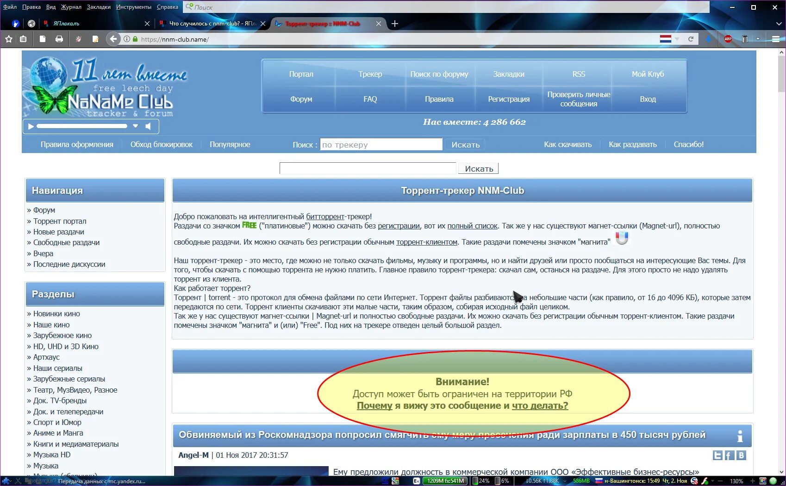This screenshot has height=486, width=786.
Task: Open the Журнал menu
Action: tap(71, 7)
